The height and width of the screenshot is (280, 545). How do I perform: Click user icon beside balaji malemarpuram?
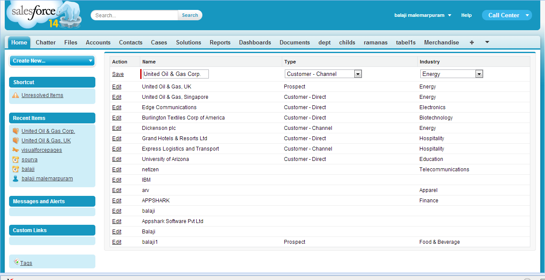click(16, 178)
